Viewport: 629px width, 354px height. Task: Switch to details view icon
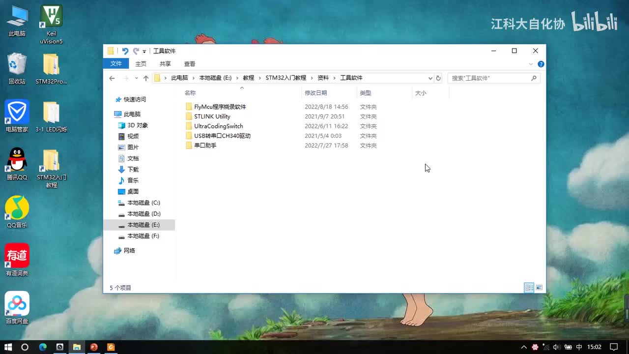coord(529,288)
